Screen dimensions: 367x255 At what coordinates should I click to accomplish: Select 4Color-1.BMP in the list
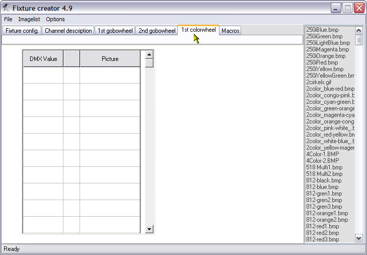[322, 154]
